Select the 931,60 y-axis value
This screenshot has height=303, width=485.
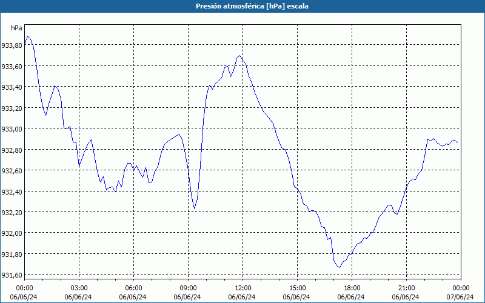[12, 275]
